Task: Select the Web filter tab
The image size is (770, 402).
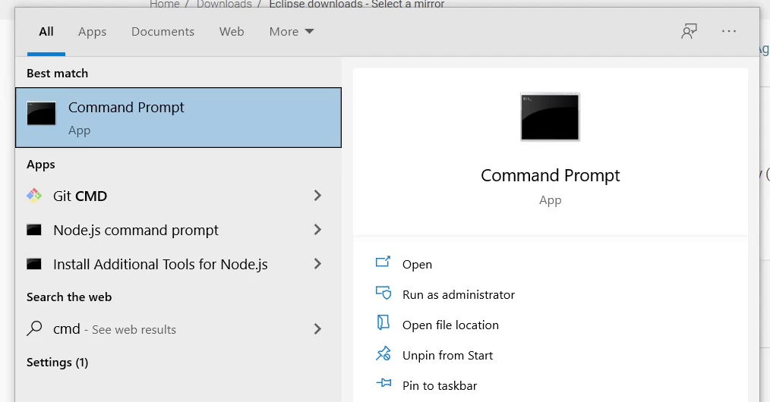Action: pyautogui.click(x=232, y=31)
